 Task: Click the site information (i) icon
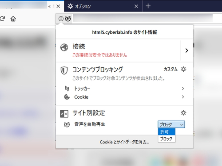coord(61,19)
